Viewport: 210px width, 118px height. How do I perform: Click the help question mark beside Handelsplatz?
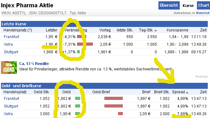(x=30, y=30)
